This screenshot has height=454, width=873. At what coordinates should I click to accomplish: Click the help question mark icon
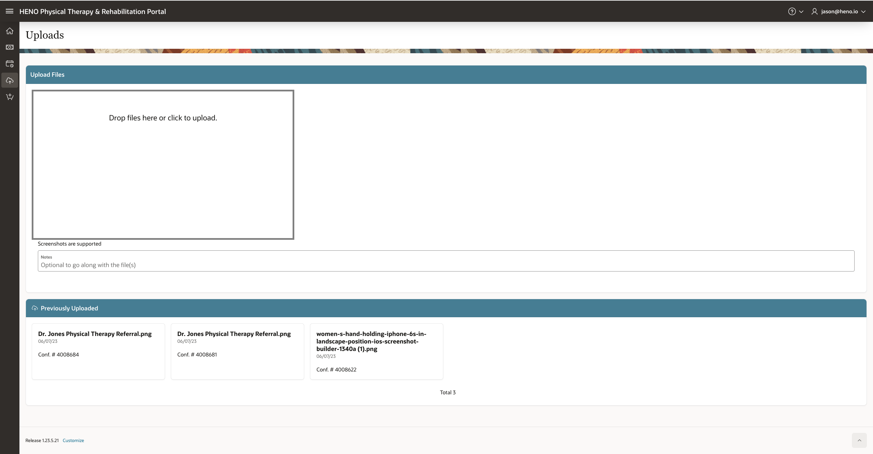click(792, 12)
